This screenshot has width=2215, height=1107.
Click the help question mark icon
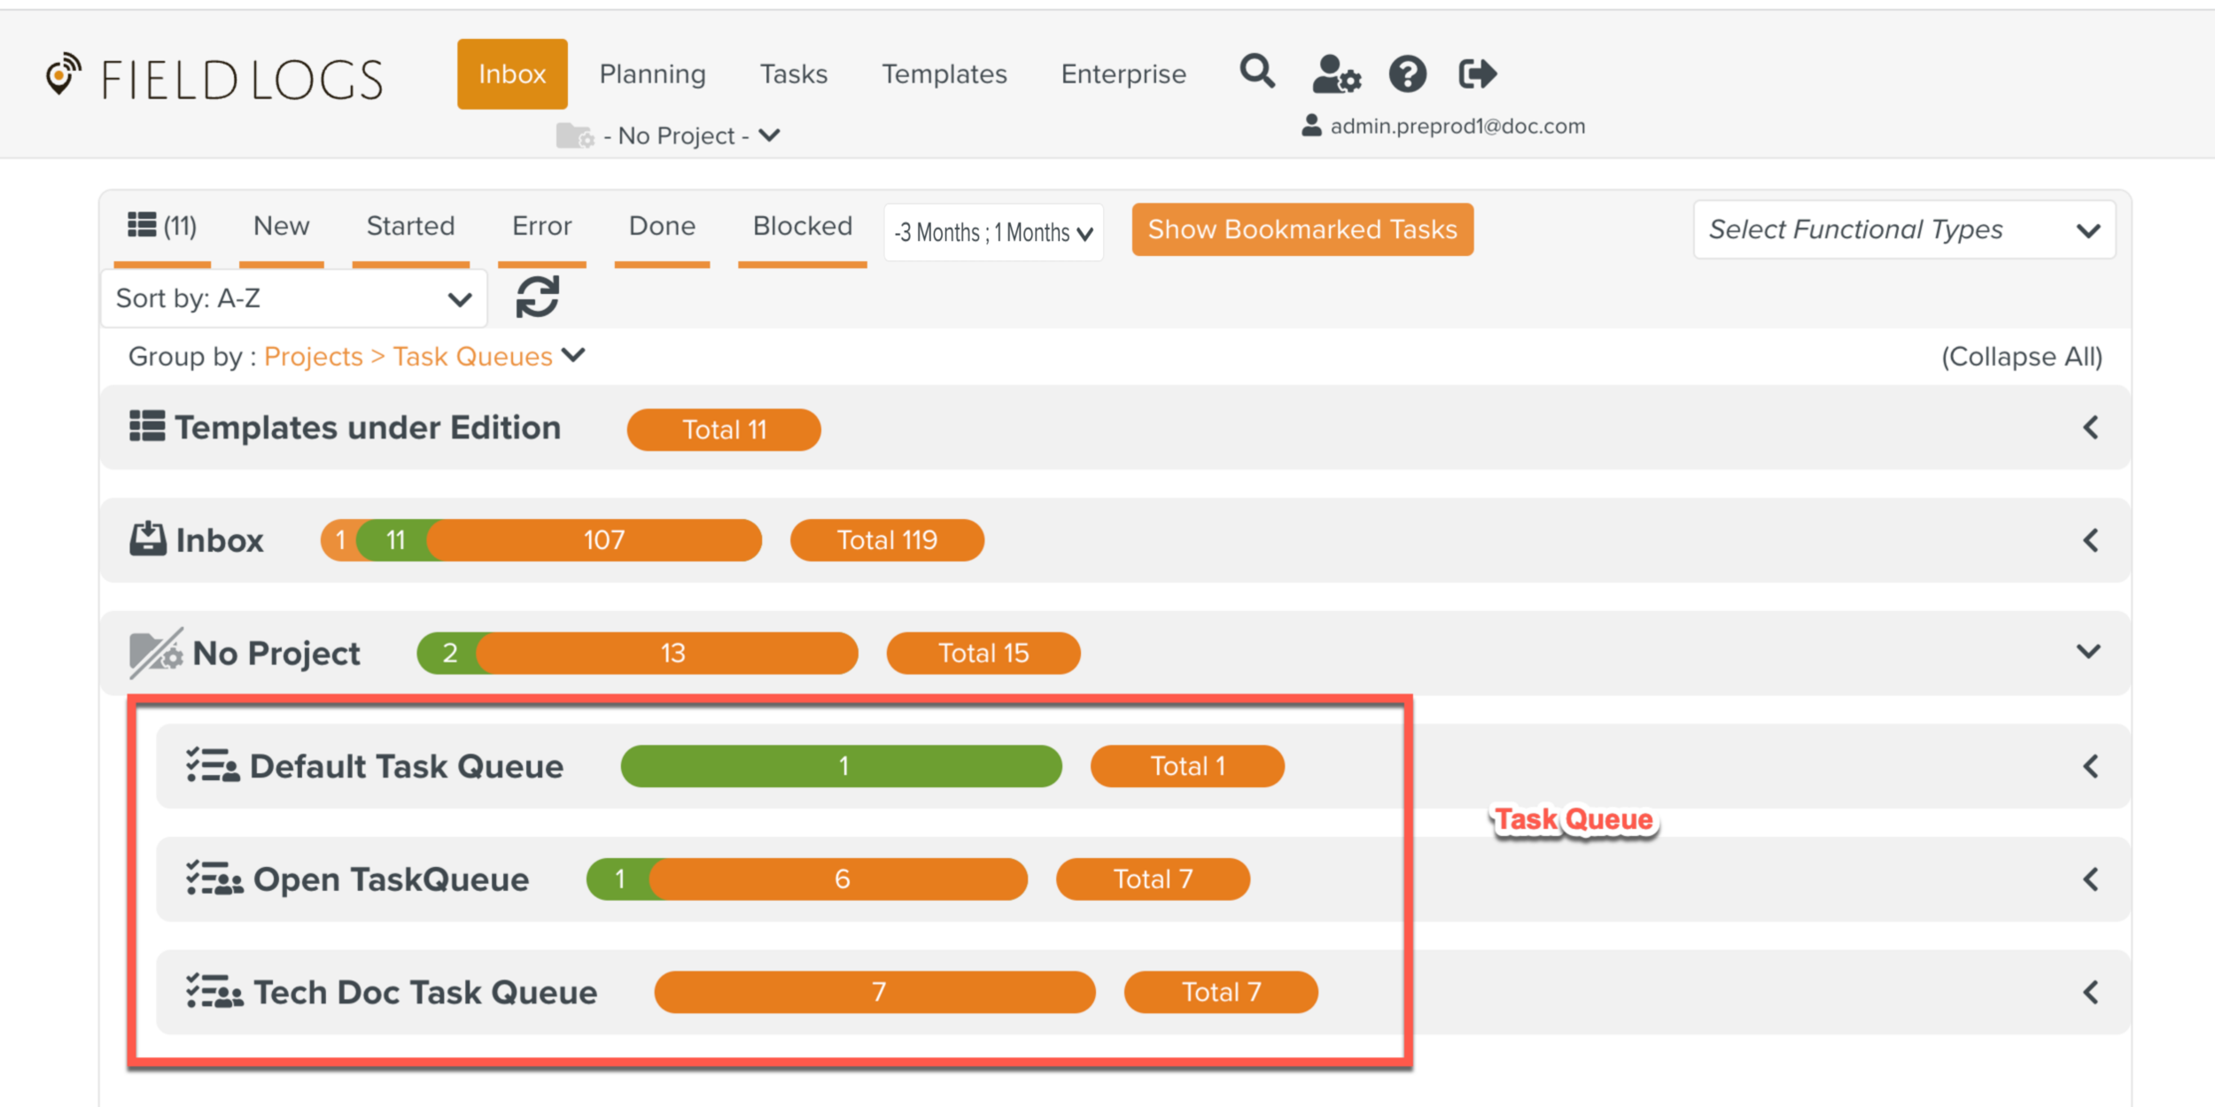1407,74
